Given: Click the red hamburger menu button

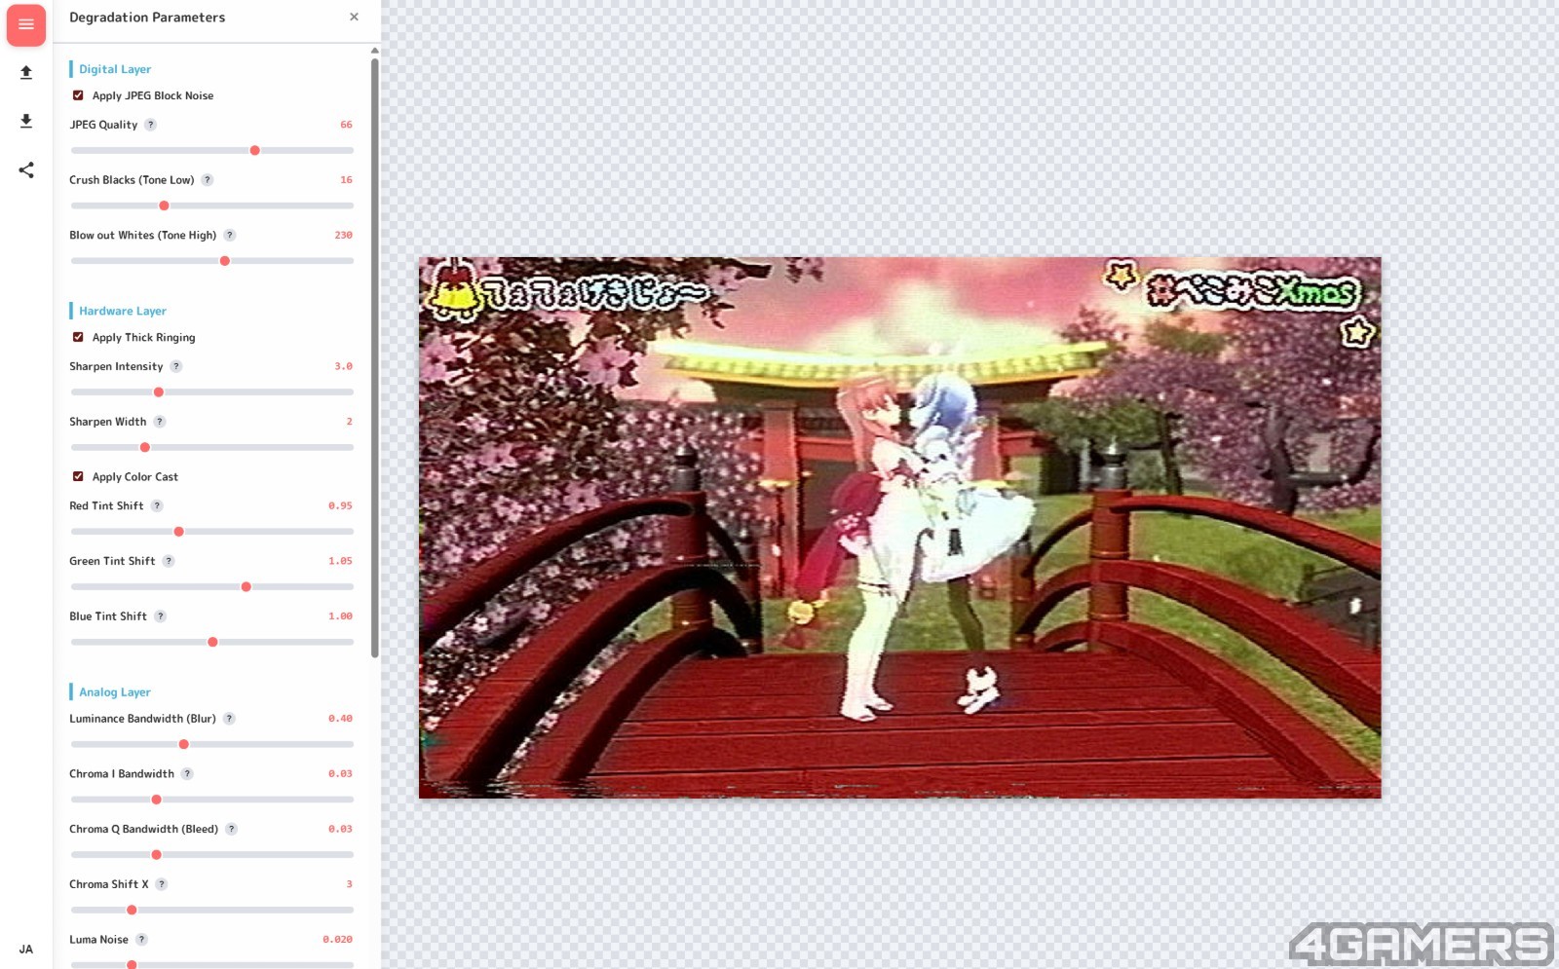Looking at the screenshot, I should click(26, 25).
